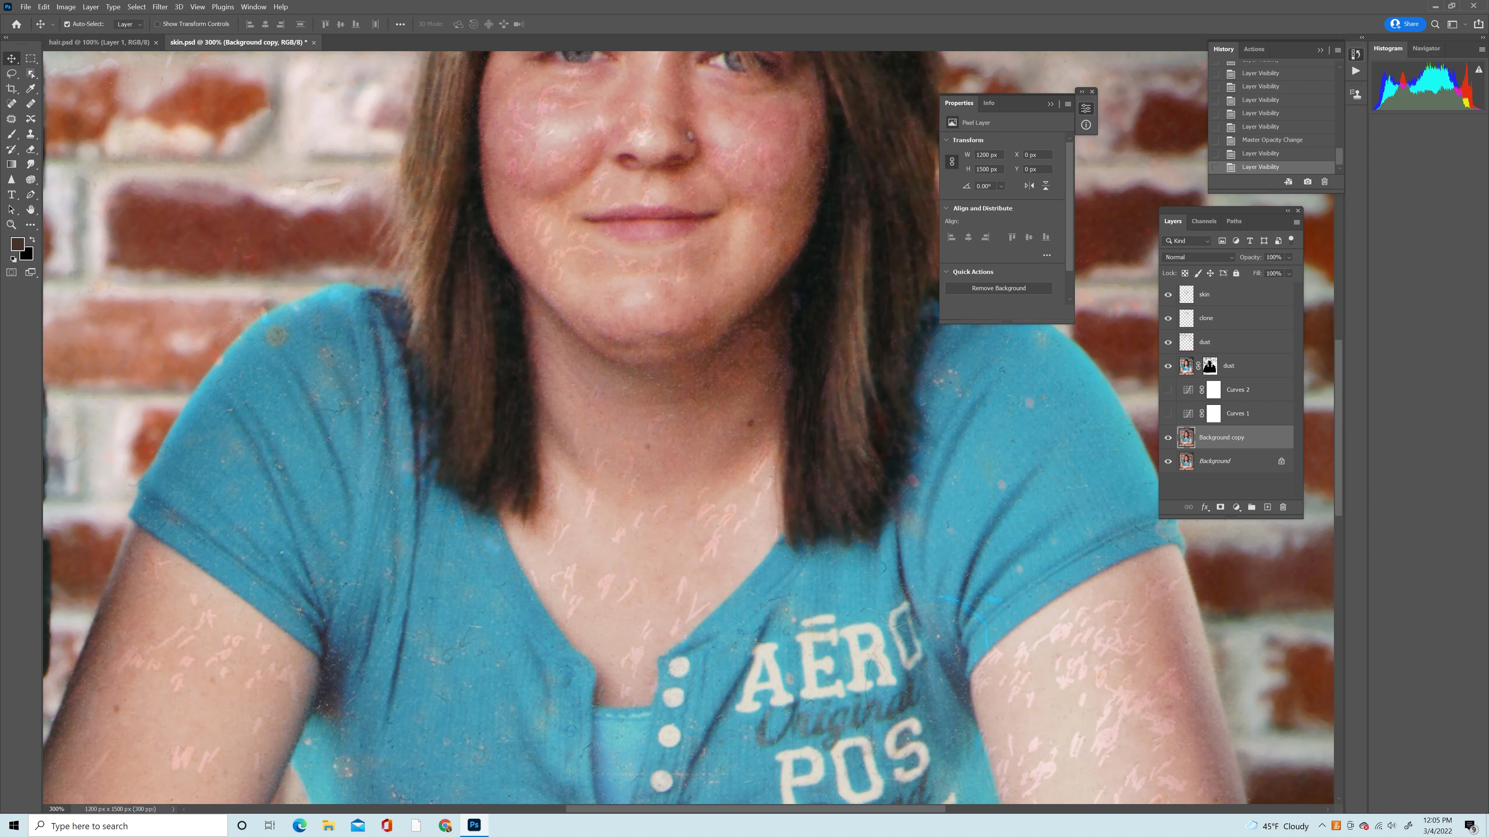Open the layer Opacity dropdown arrow
Screen dimensions: 1489x837
pyautogui.click(x=1289, y=257)
